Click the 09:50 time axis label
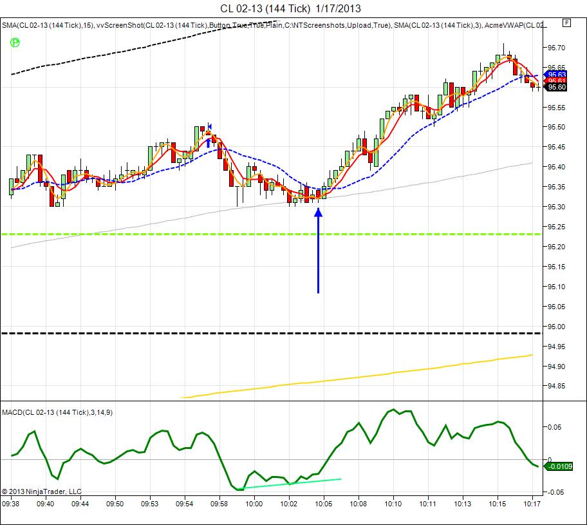The height and width of the screenshot is (525, 587). point(115,504)
